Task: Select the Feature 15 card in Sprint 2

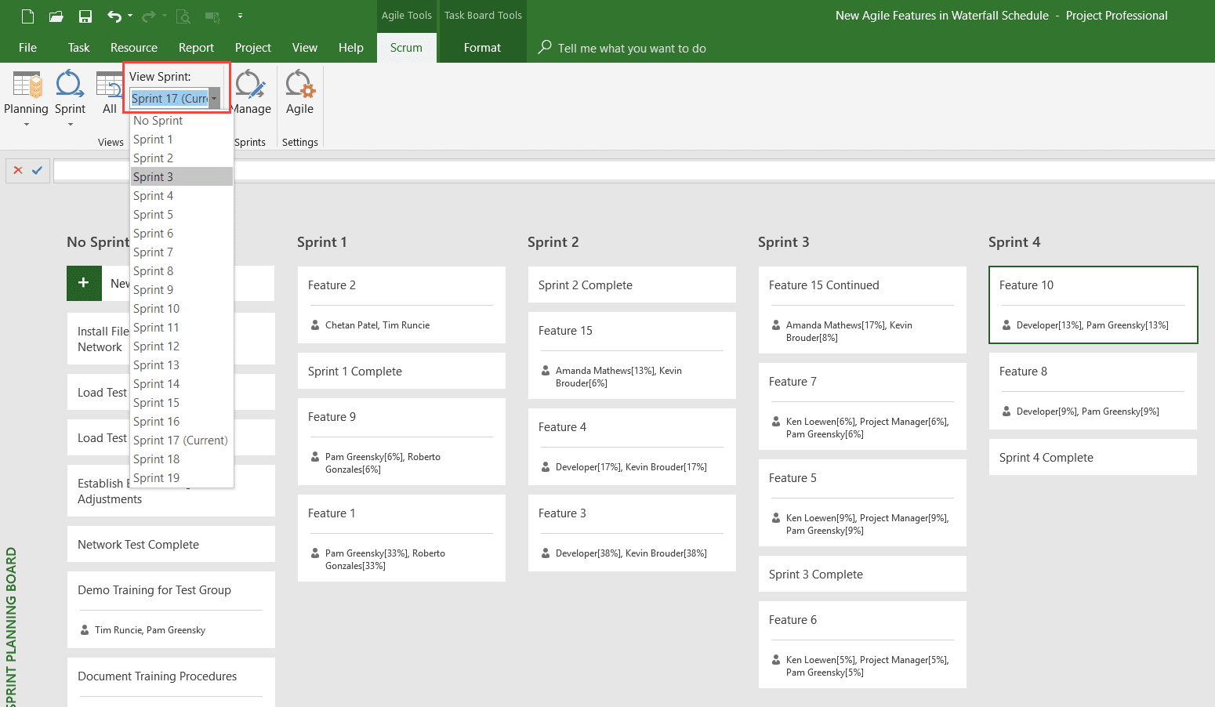Action: click(632, 355)
